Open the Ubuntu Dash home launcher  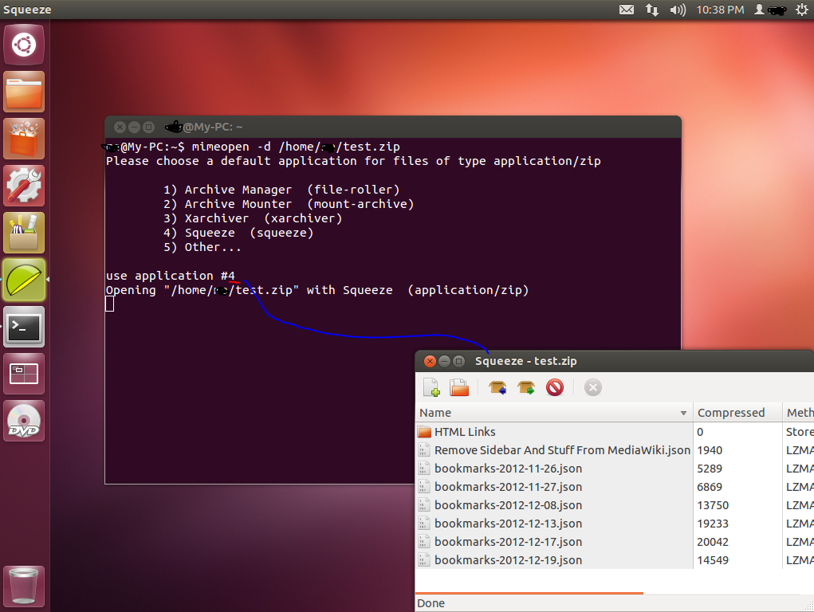(24, 45)
